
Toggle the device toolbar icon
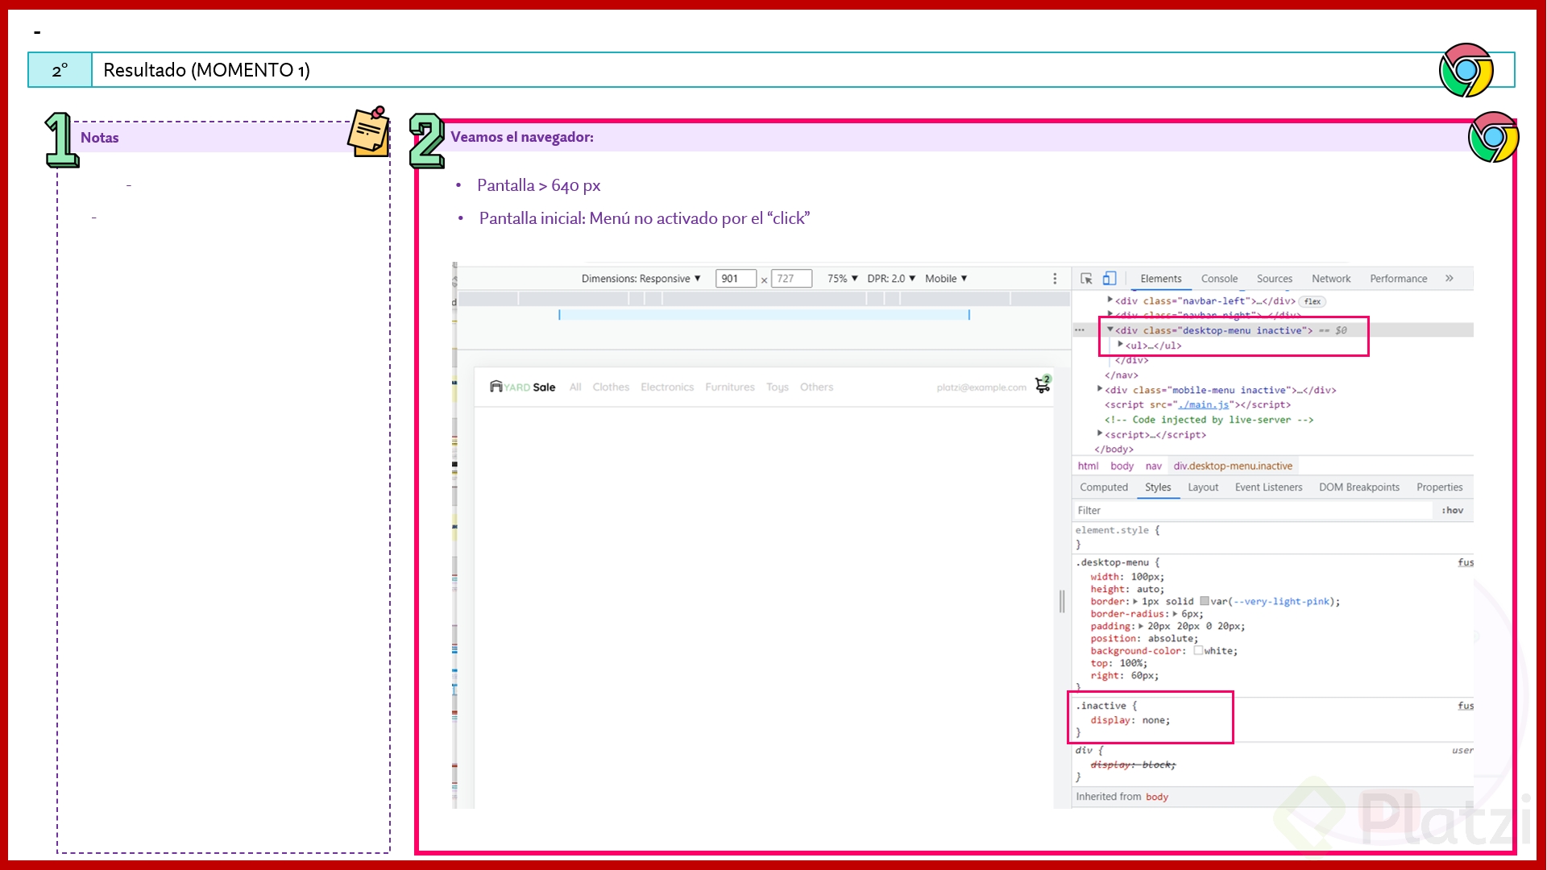(1109, 279)
